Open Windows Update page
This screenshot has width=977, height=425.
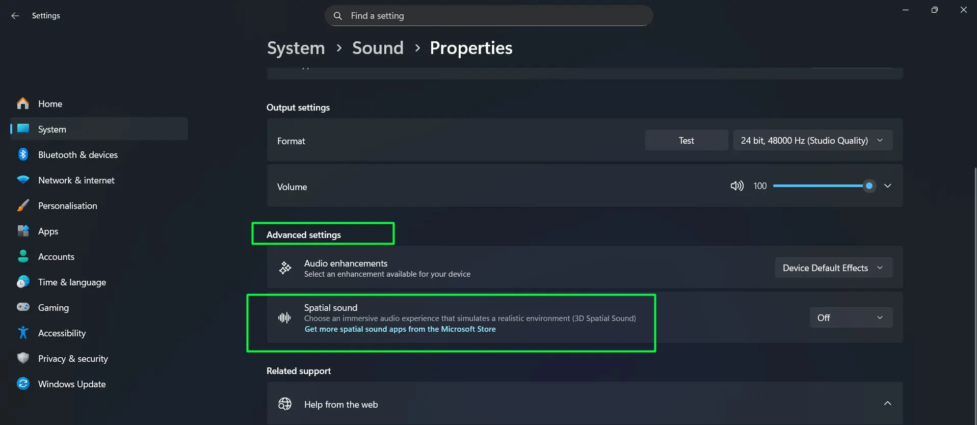click(x=99, y=384)
